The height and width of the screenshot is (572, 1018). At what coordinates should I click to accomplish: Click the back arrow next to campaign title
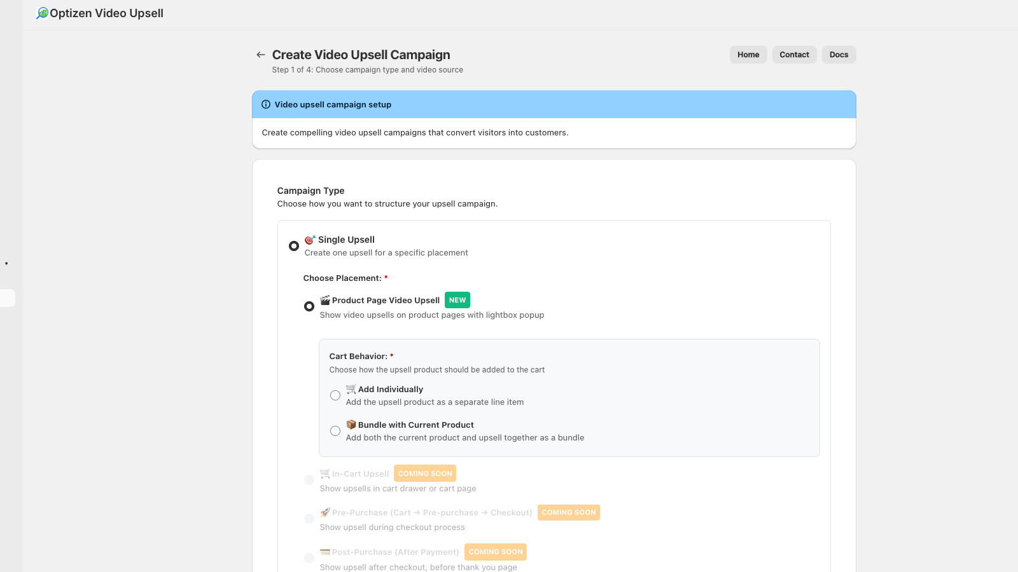(x=260, y=55)
